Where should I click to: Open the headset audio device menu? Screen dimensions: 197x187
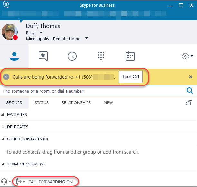(x=6, y=182)
